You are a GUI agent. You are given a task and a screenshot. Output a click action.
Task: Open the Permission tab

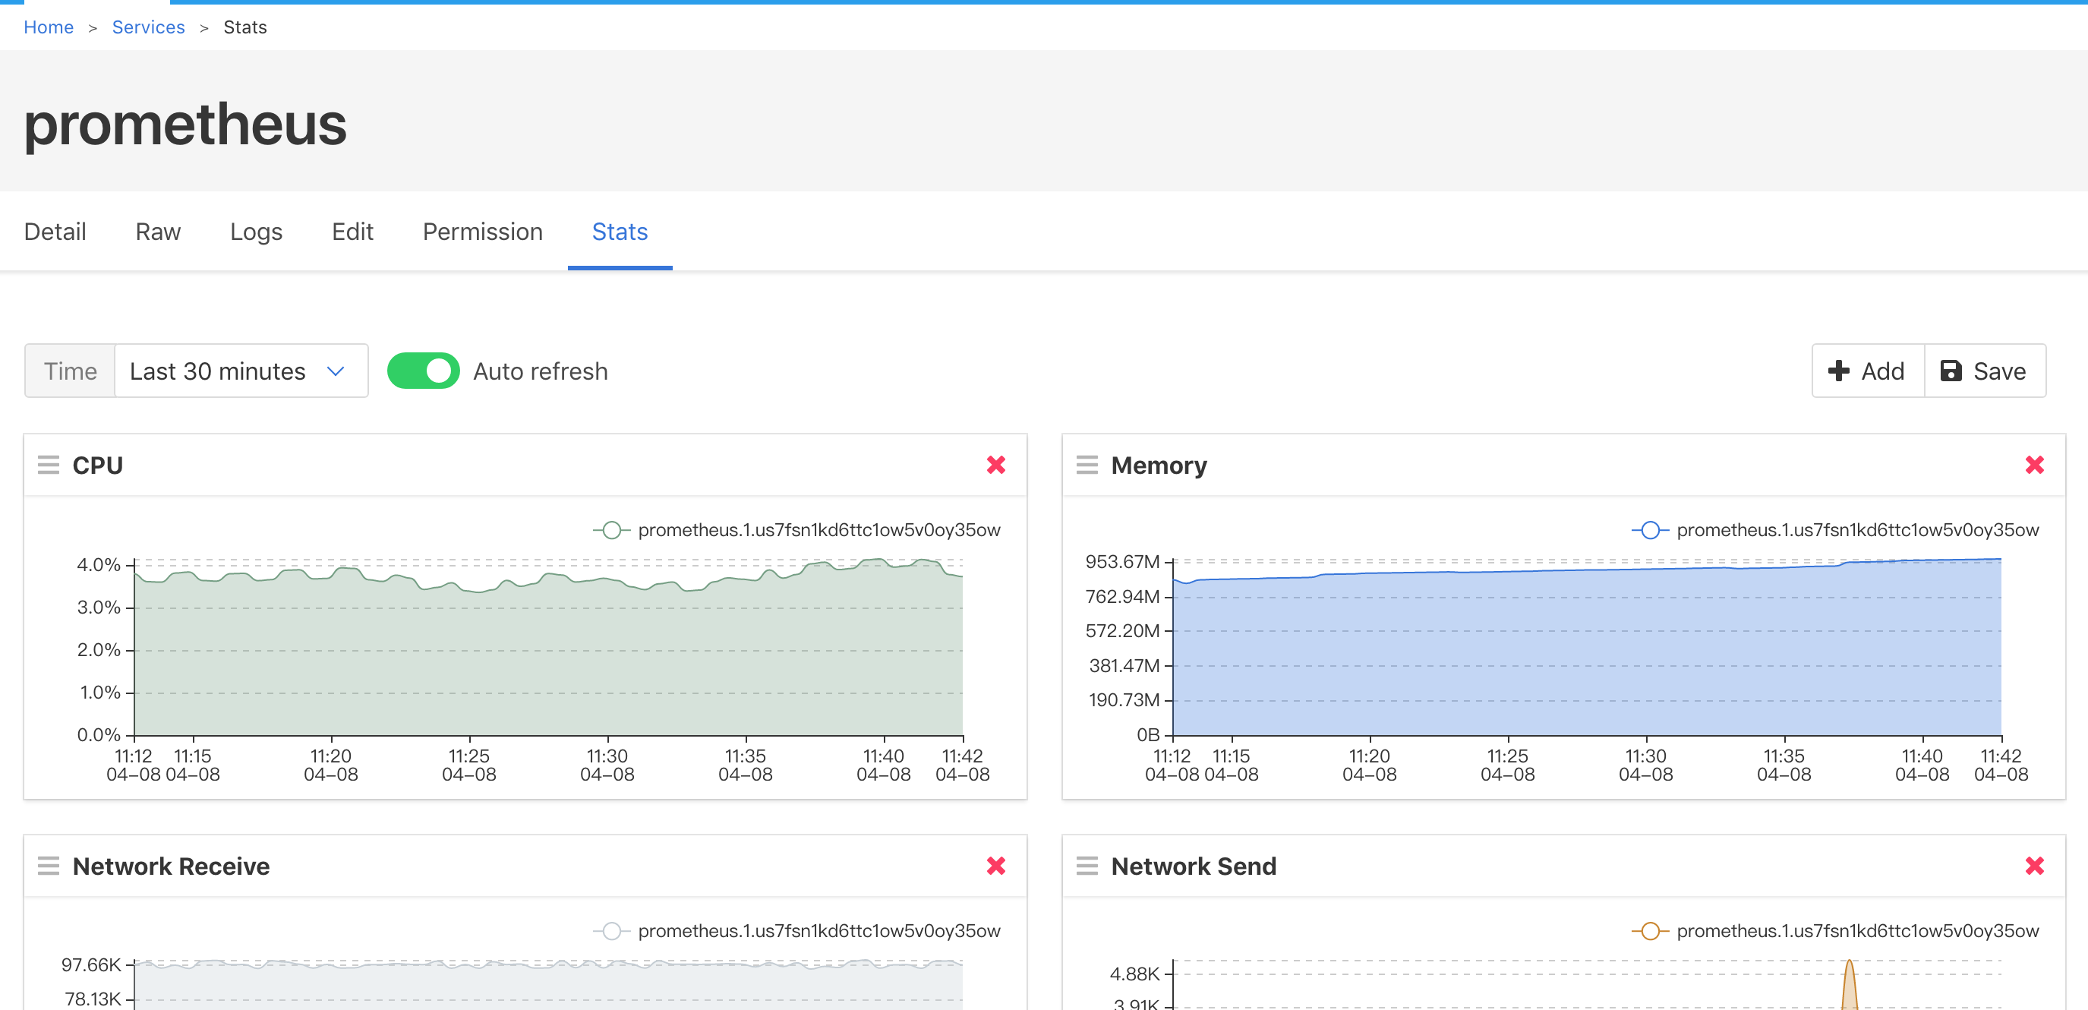482,232
